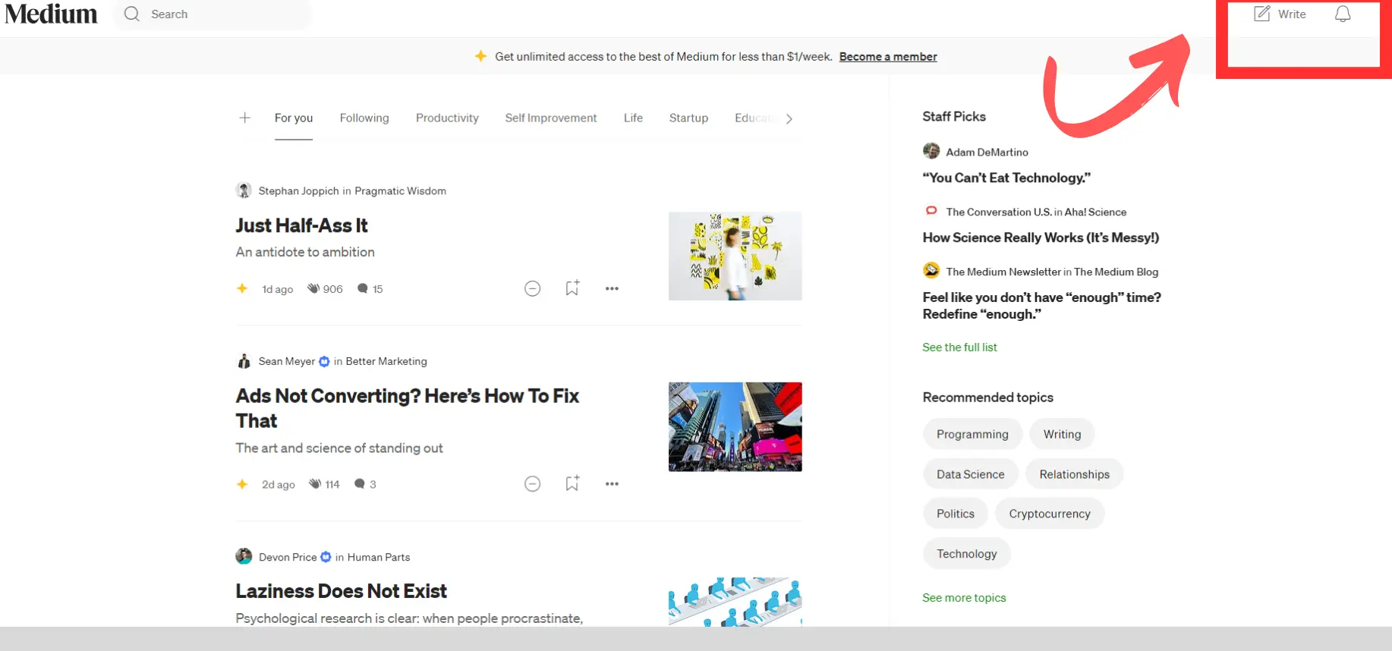Click member-only star on Just Half-Ass It
Viewport: 1392px width, 651px height.
(x=242, y=288)
